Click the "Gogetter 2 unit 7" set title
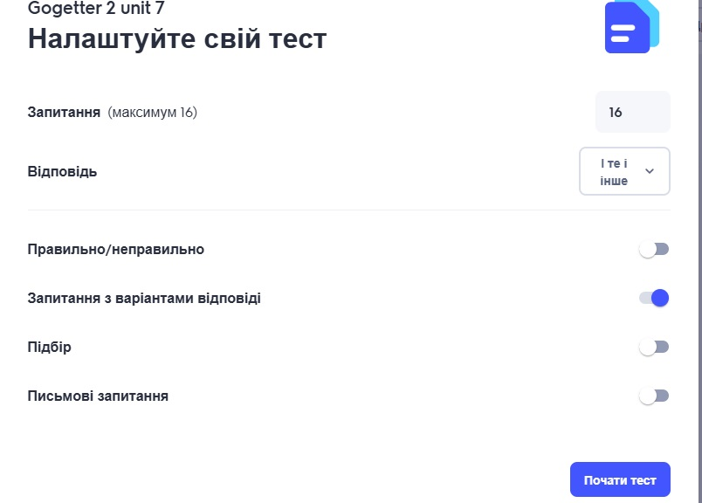Image resolution: width=702 pixels, height=503 pixels. (x=96, y=10)
